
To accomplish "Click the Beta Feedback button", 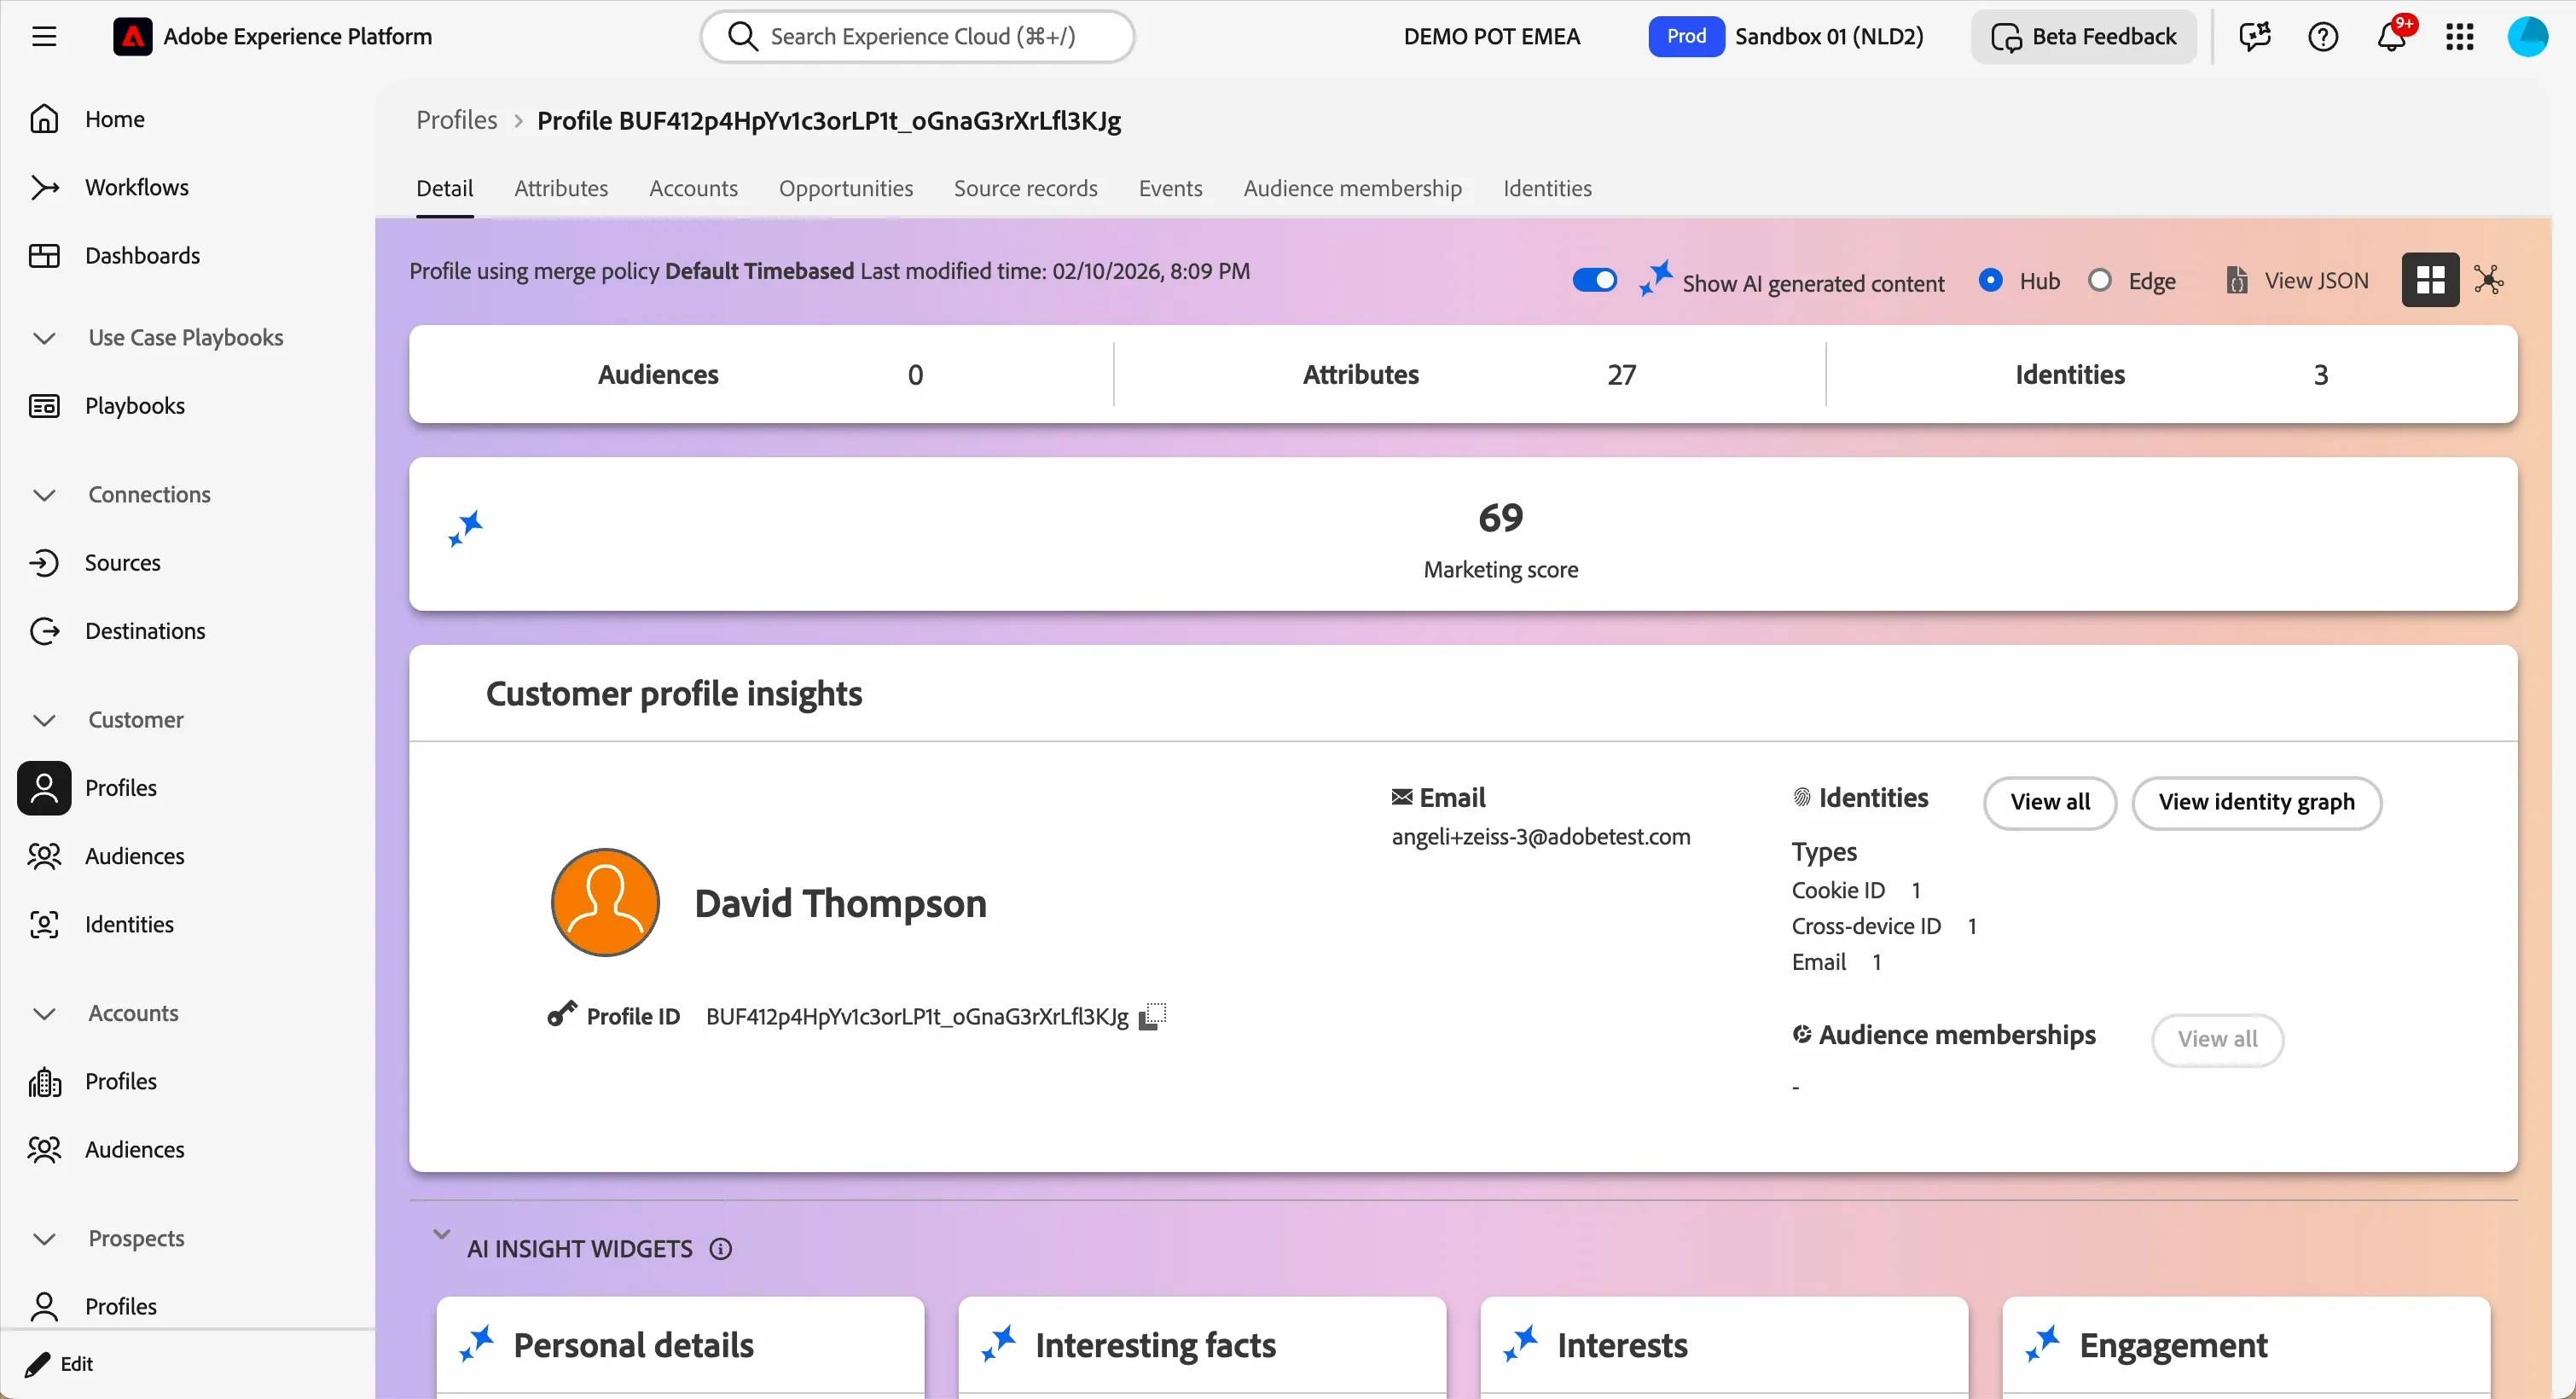I will [x=2084, y=37].
